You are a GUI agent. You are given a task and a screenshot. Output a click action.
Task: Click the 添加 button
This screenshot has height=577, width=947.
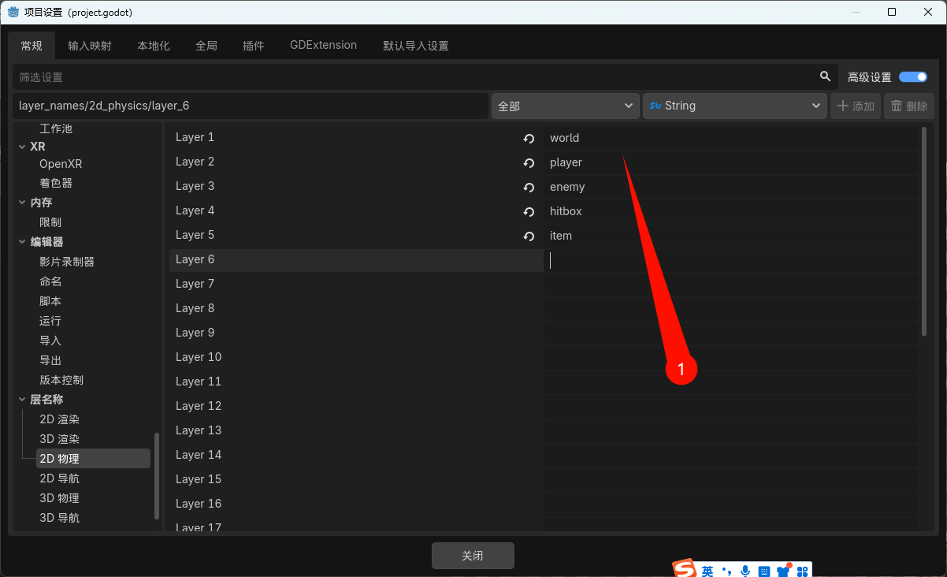[x=856, y=106]
